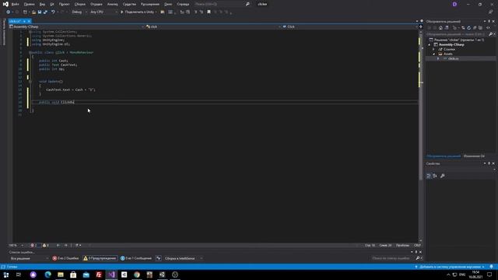Click the Alphabetical sort icon in Properties

coord(435,176)
